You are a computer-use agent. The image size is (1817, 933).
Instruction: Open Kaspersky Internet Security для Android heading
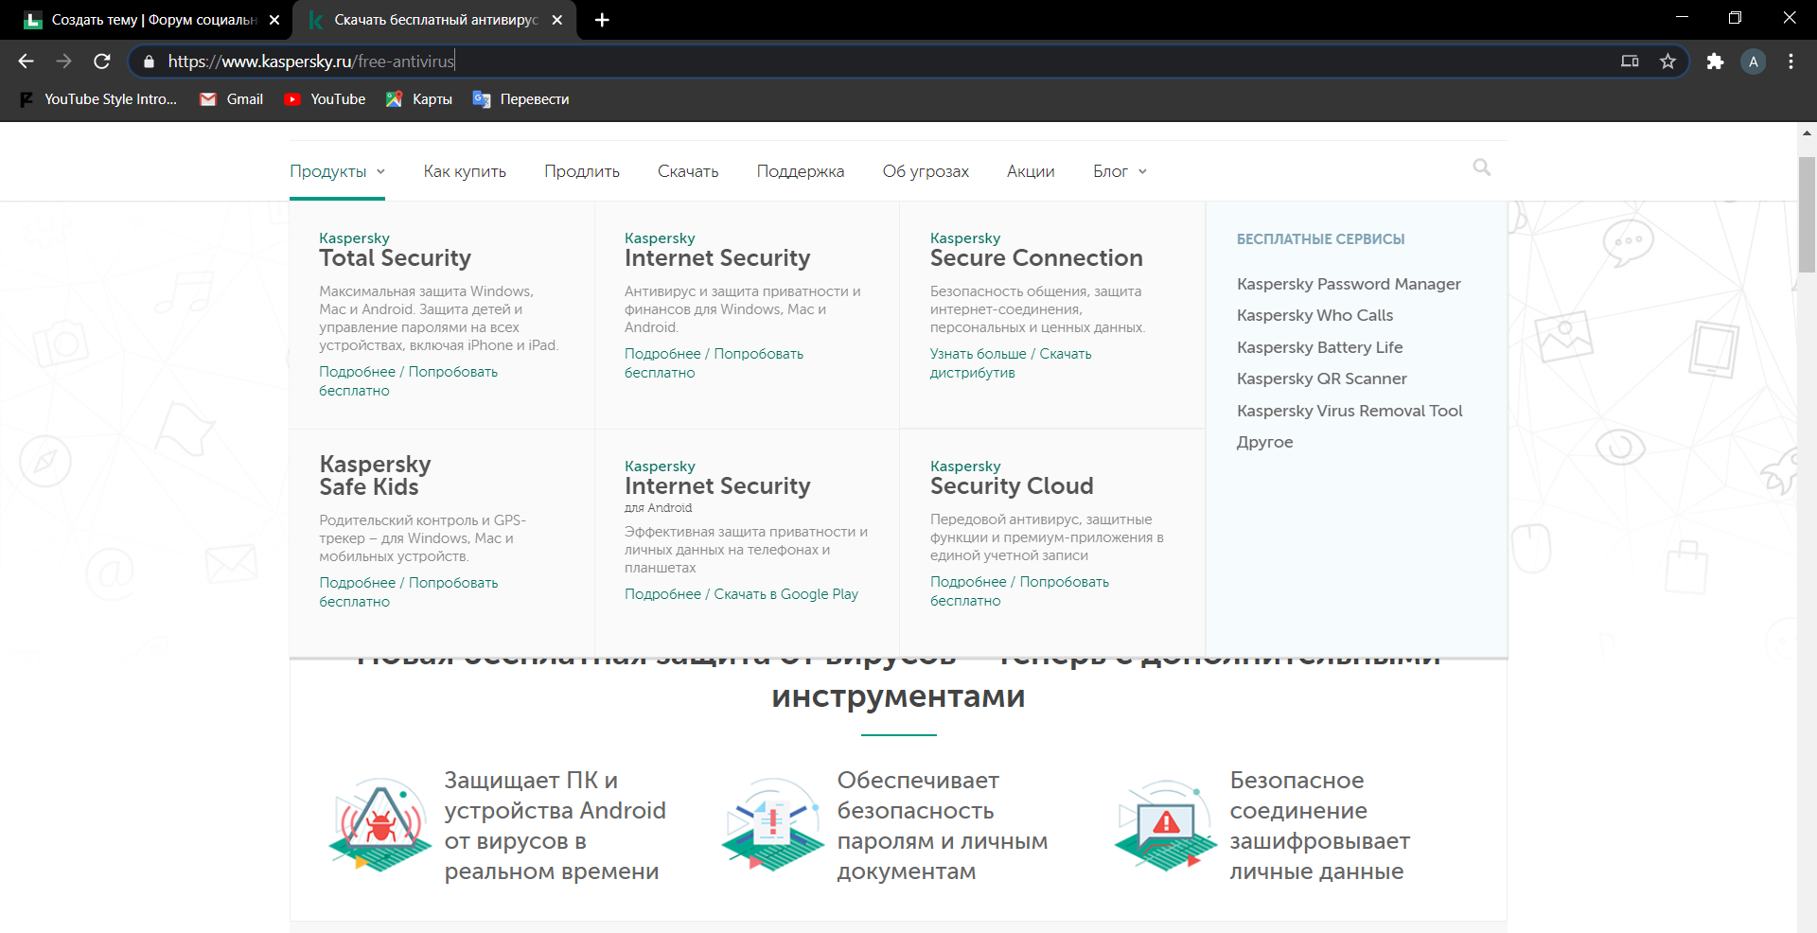(x=717, y=485)
